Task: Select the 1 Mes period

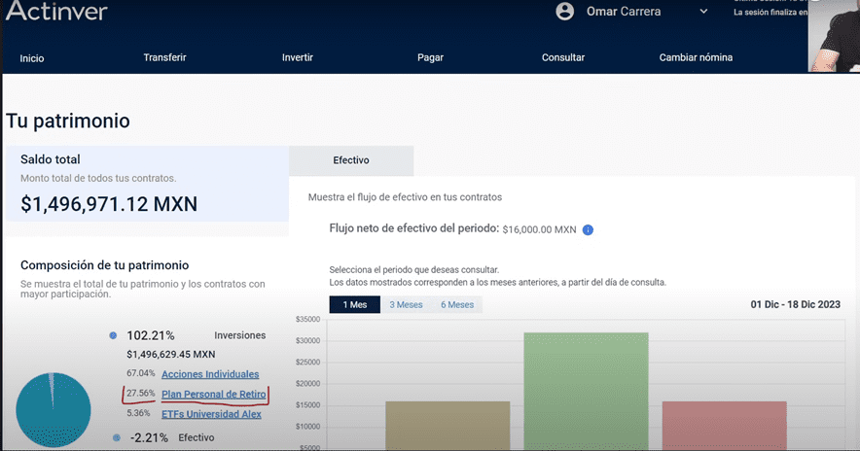Action: pos(354,304)
